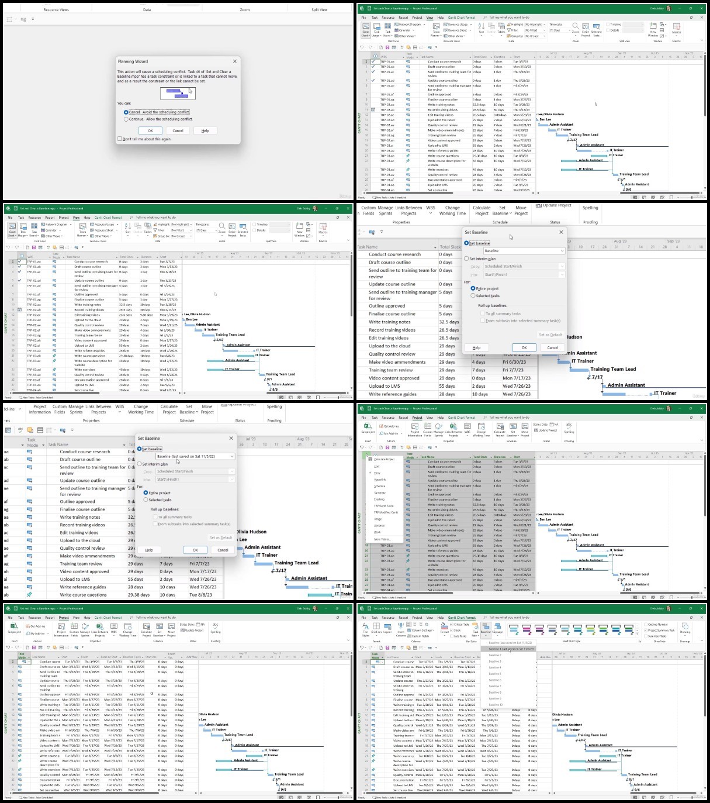710x803 pixels.
Task: Click Gantt Chart view icon in top-right window
Action: [365, 29]
